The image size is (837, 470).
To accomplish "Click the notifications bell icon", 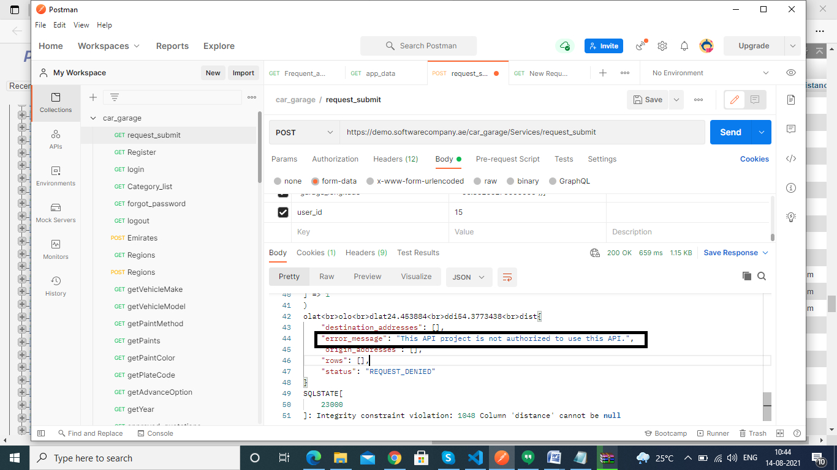I will click(684, 46).
